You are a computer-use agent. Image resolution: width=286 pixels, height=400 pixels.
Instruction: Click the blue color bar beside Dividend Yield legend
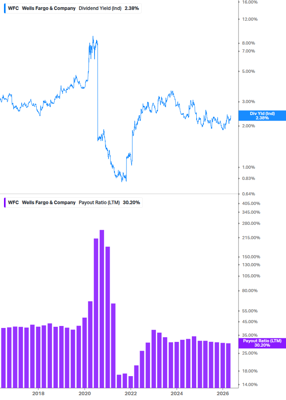5,8
